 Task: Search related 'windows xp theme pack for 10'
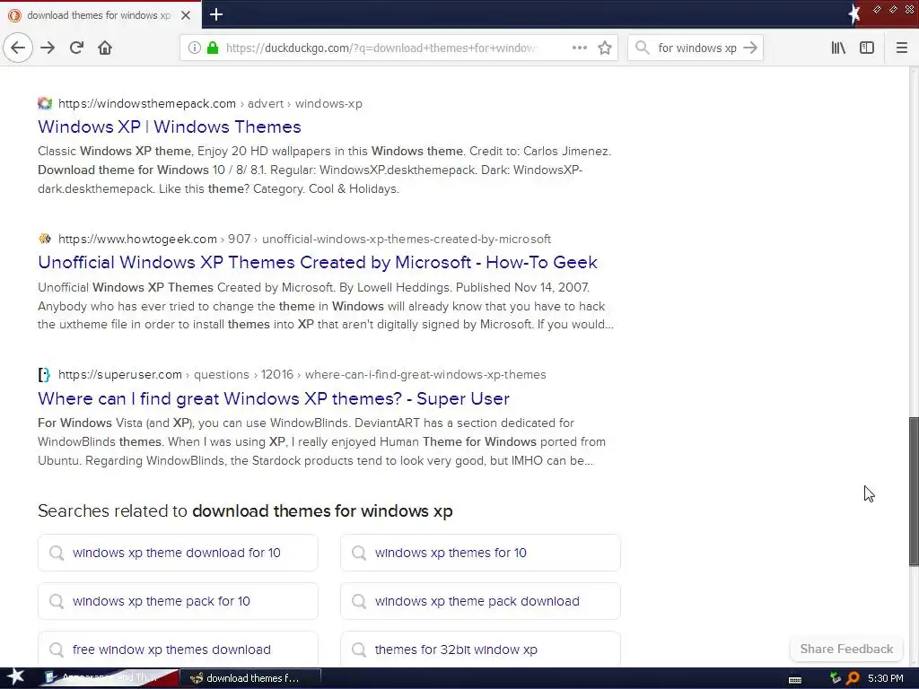[x=179, y=601]
